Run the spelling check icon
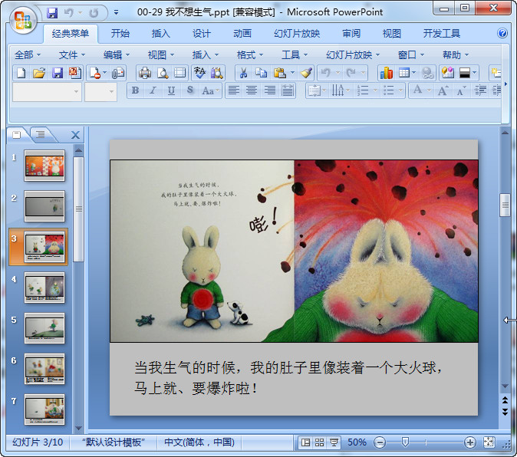517x457 pixels. click(x=199, y=73)
